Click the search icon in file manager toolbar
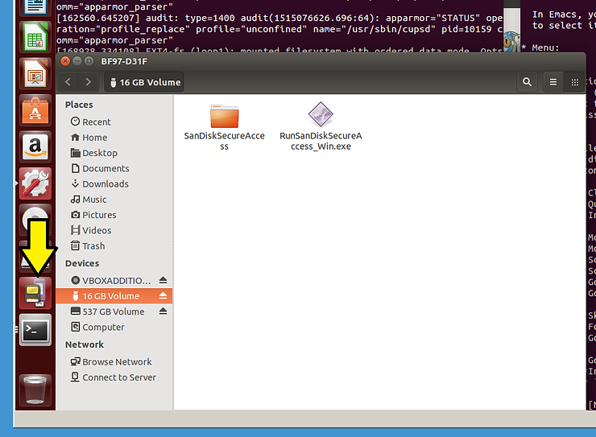Screen dimensions: 596x437 527,82
